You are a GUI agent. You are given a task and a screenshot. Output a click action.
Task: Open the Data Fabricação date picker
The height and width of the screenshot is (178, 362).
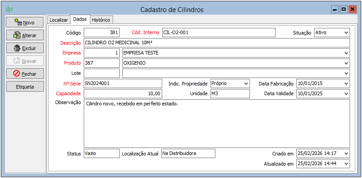coord(346,83)
